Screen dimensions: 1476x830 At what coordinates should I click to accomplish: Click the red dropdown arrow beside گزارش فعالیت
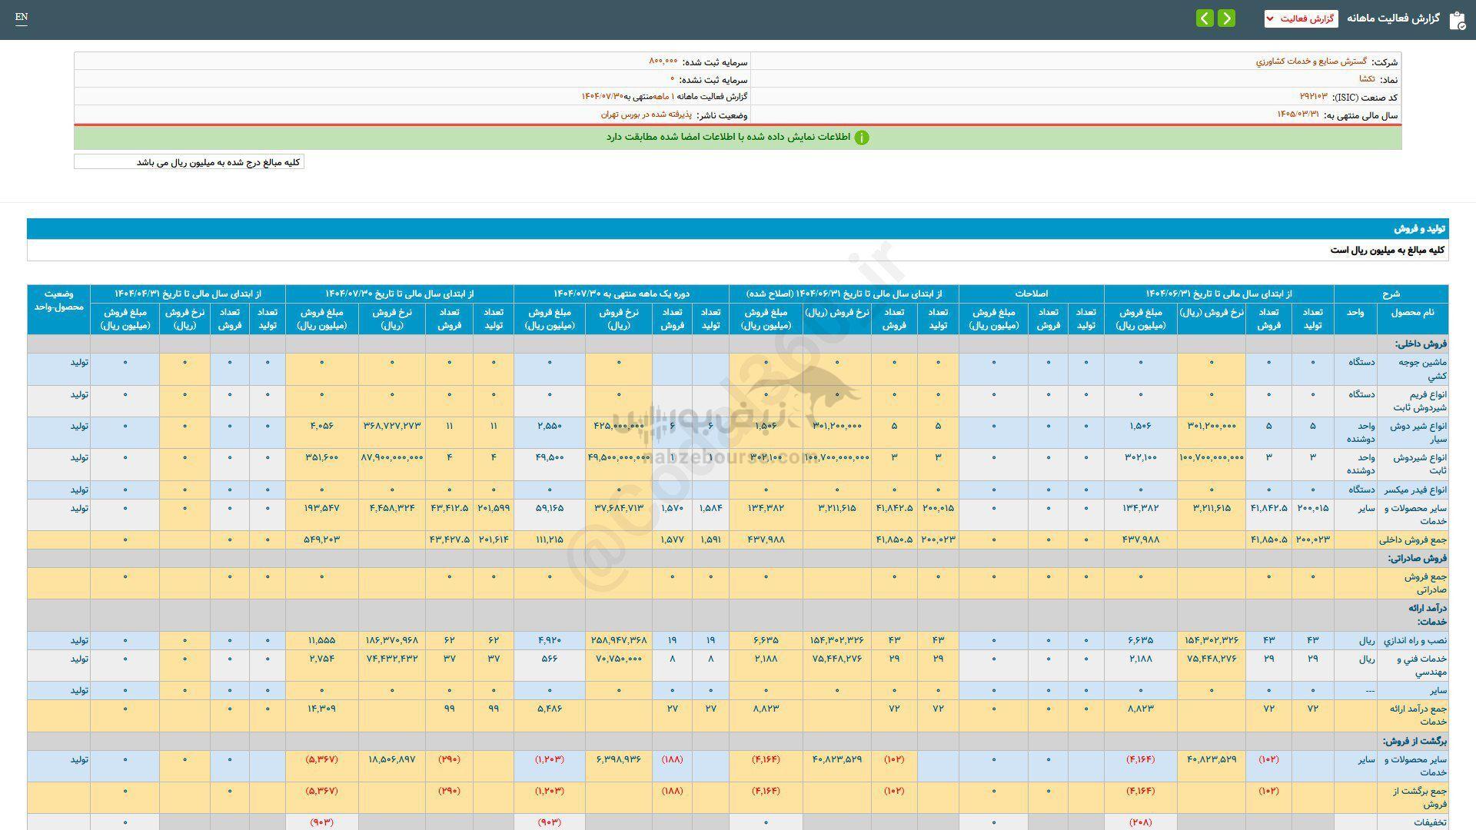[1269, 18]
